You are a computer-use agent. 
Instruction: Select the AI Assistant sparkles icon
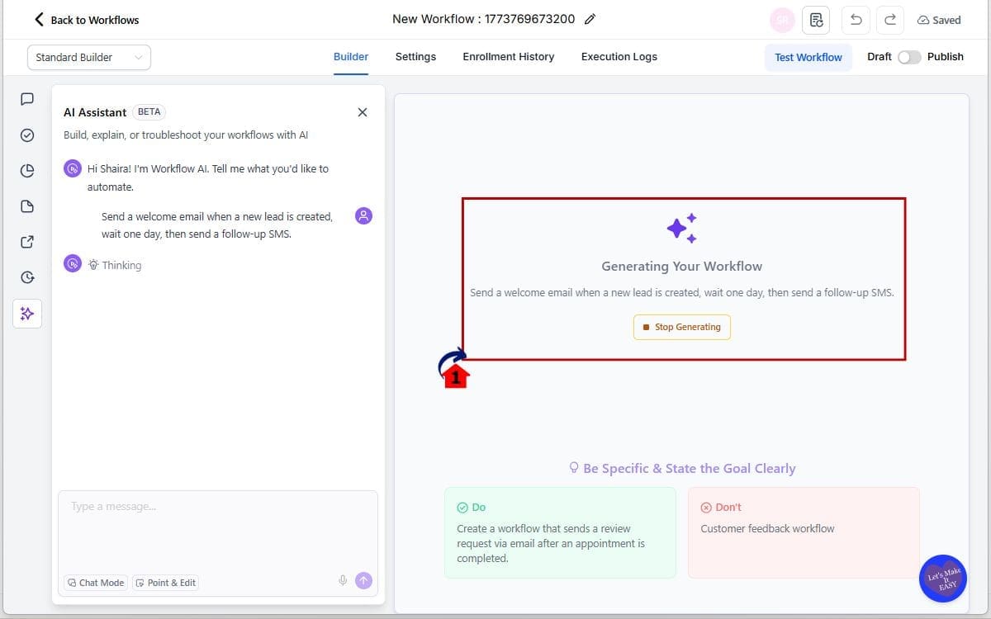coord(26,314)
